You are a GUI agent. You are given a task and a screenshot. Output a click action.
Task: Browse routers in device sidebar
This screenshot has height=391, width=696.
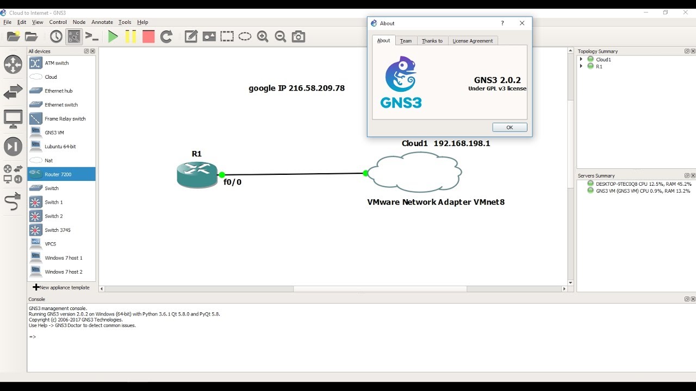click(13, 64)
